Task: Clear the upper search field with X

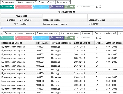Action: point(97,7)
